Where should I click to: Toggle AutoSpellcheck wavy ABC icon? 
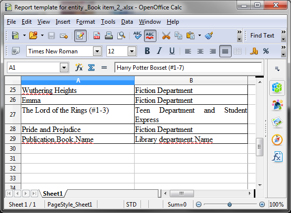pos(150,36)
